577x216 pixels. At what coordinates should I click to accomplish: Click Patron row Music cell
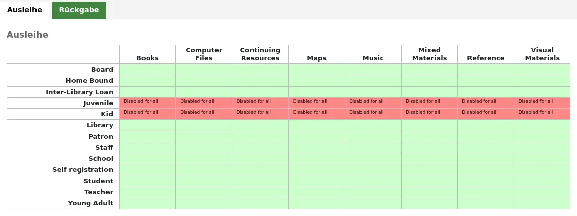373,136
